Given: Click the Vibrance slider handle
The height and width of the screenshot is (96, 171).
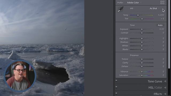Looking at the screenshot, I should click(x=142, y=72).
